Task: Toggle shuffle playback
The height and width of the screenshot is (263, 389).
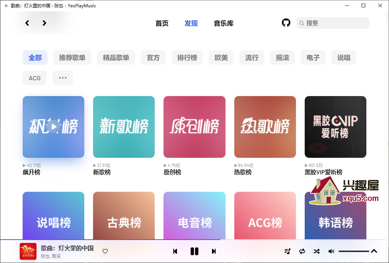Action: (316, 251)
